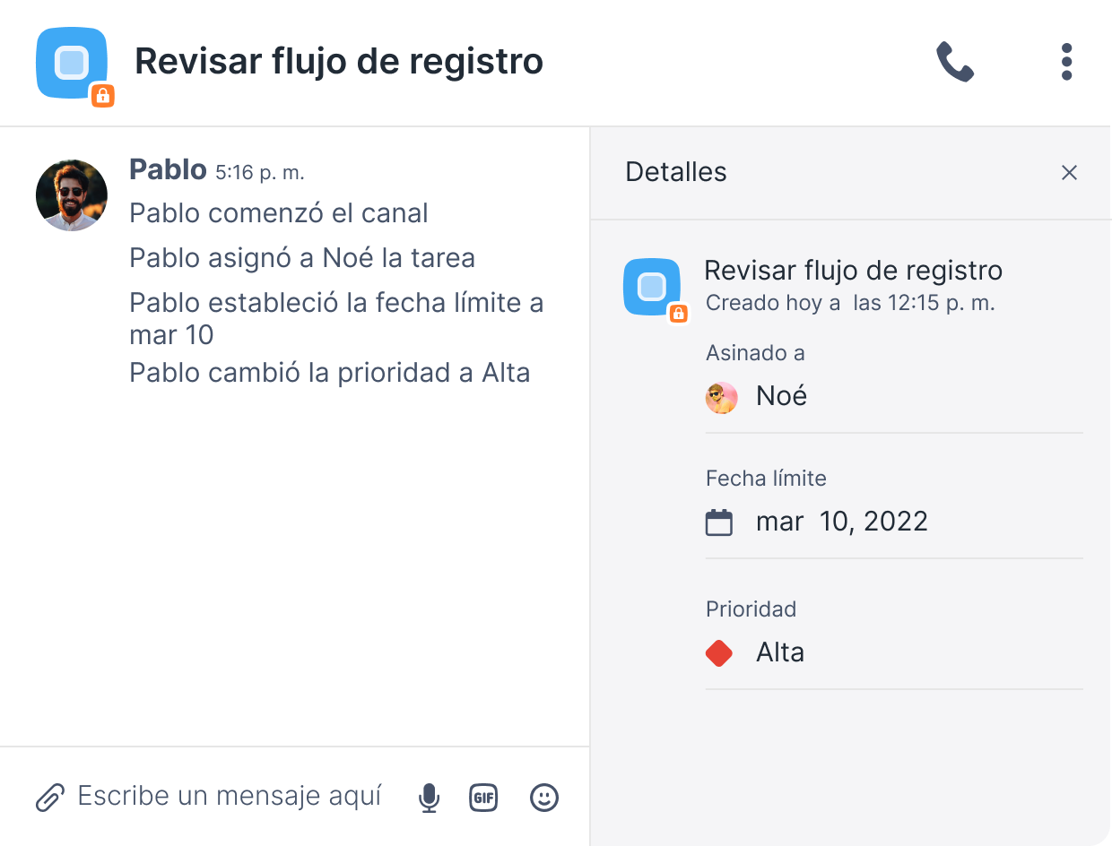1112x846 pixels.
Task: Click the calendar icon under Fecha límite
Action: point(719,522)
